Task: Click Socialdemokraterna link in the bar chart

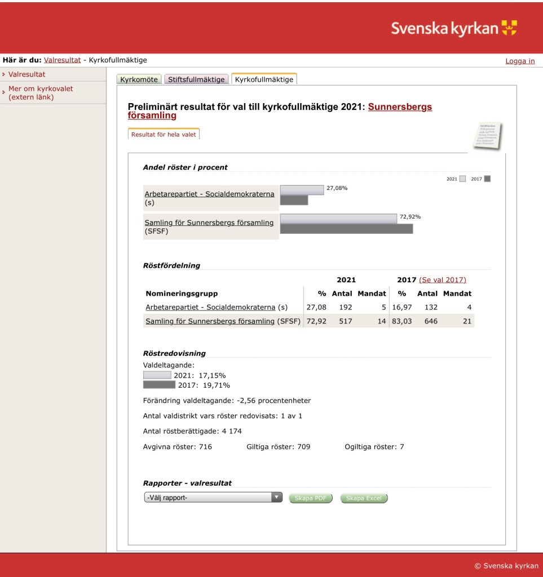Action: click(209, 194)
